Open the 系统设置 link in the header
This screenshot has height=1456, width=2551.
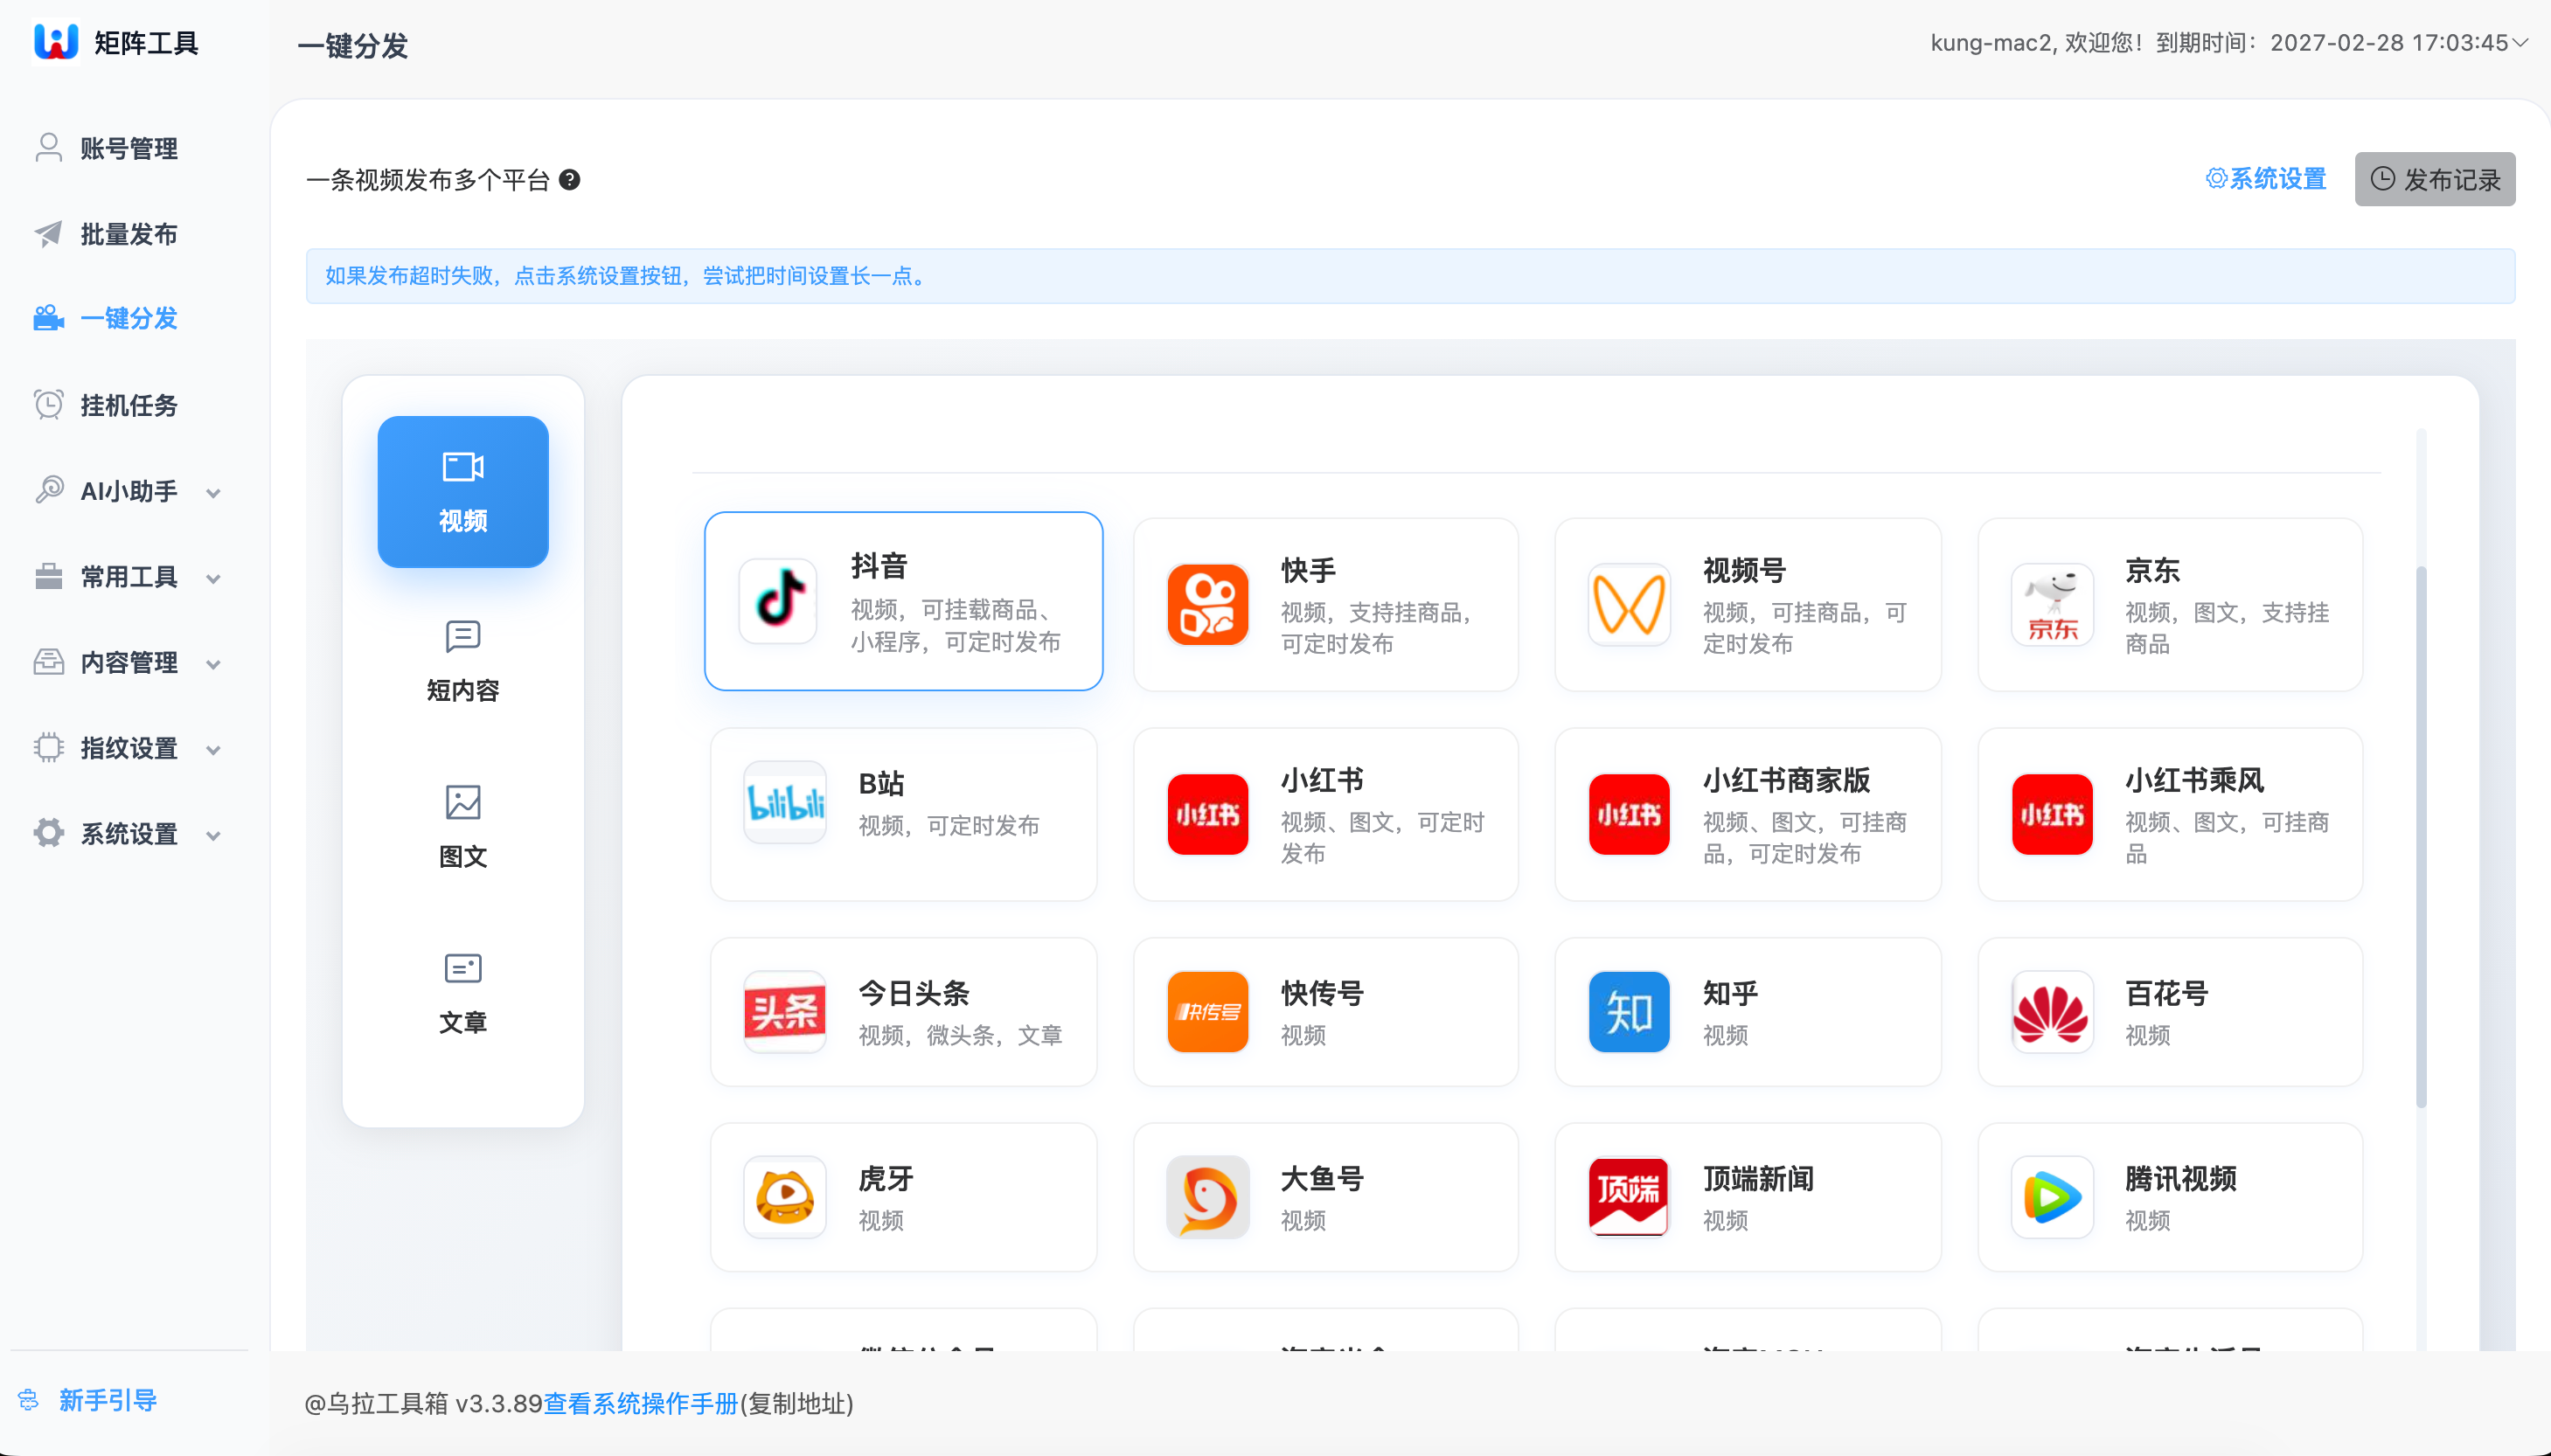tap(2266, 179)
